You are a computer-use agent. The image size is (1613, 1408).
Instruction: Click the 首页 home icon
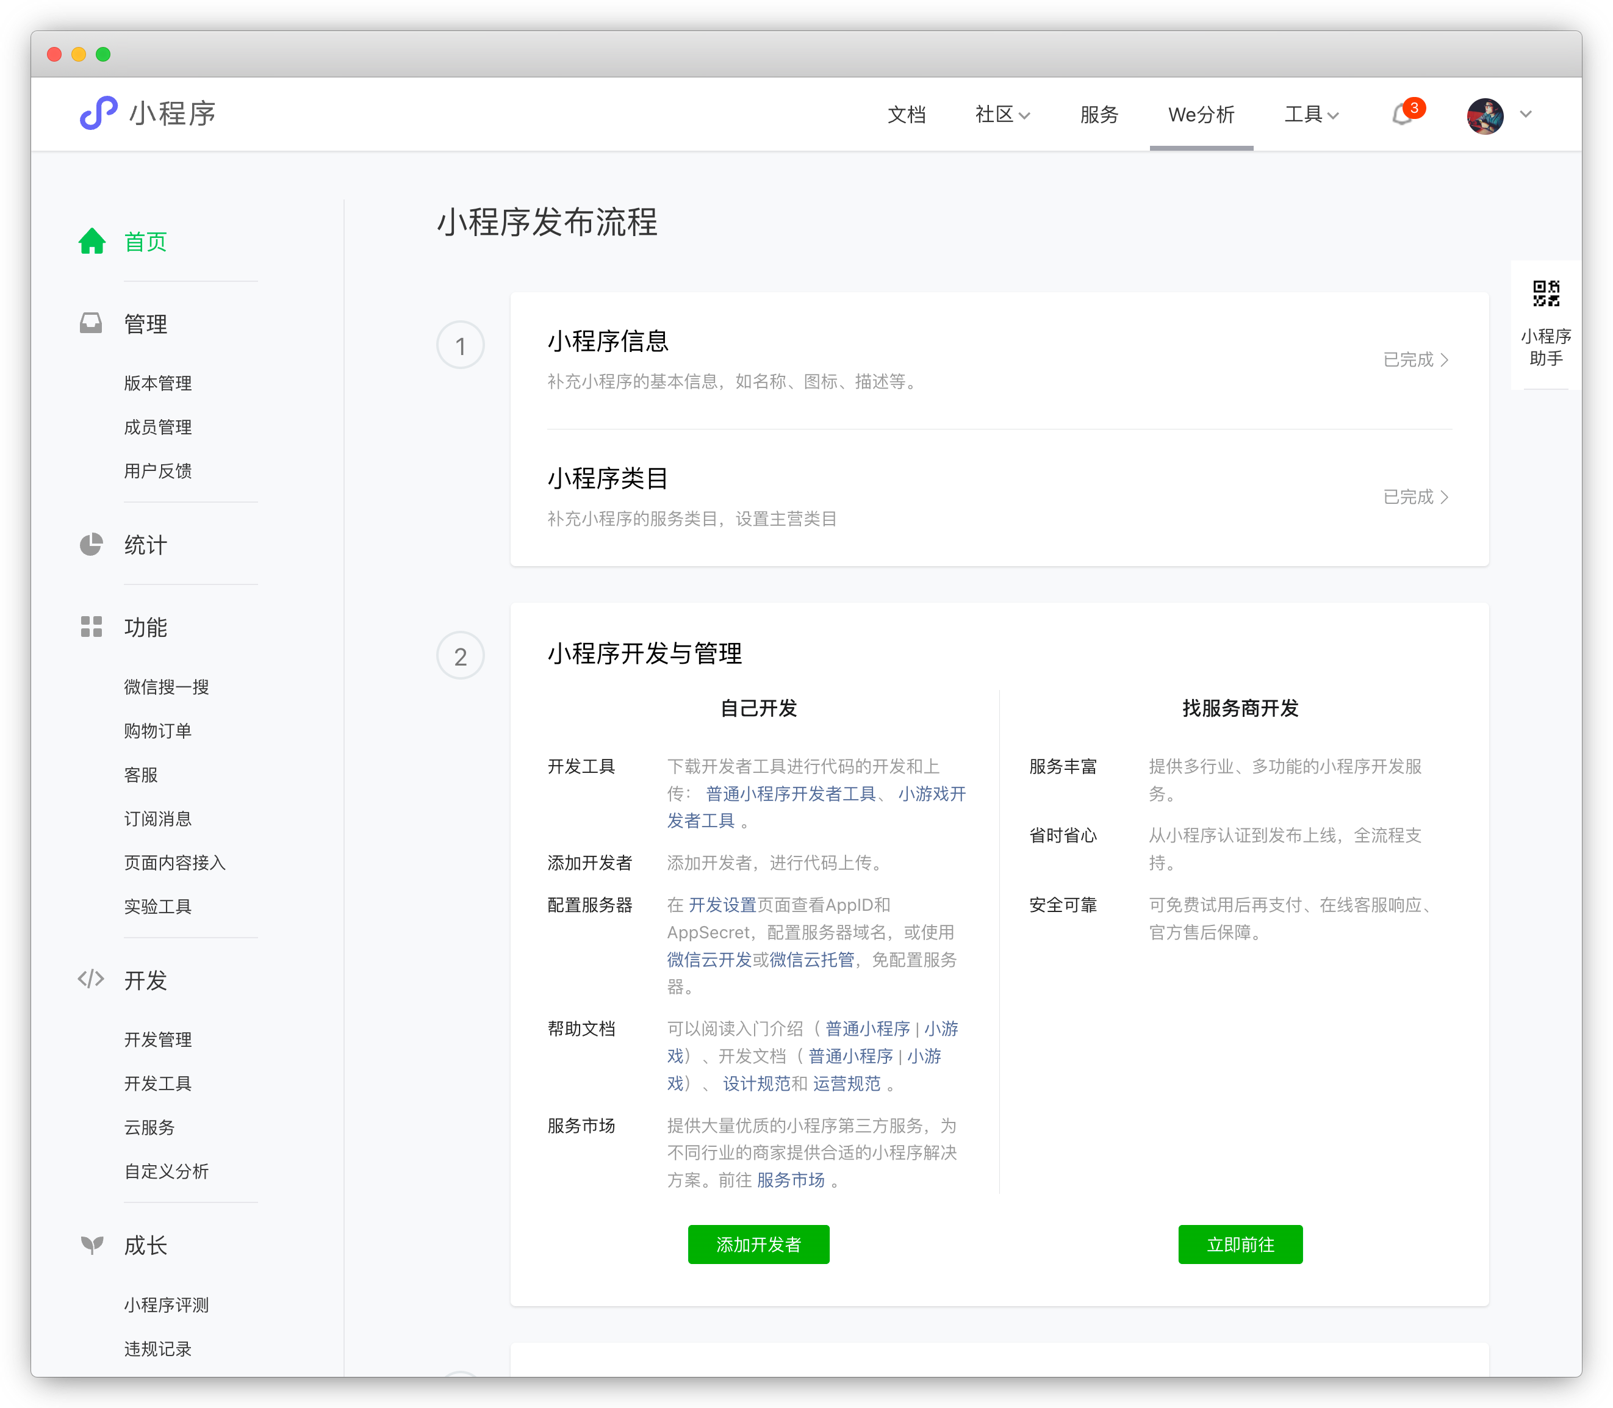(92, 241)
